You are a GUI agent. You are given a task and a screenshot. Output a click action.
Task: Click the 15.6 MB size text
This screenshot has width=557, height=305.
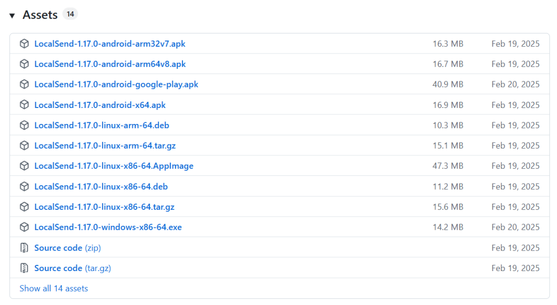pos(448,207)
